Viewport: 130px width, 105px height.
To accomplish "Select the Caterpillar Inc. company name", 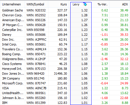I will click(12, 30).
